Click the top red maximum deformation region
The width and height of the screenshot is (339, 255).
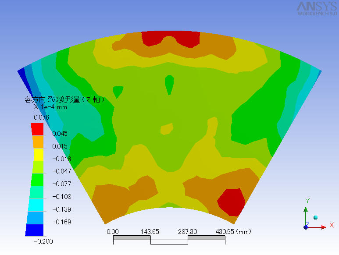(171, 39)
